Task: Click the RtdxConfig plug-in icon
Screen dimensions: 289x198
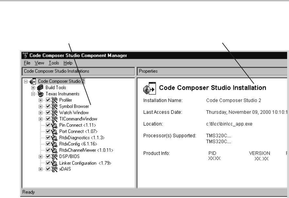Action: [54, 144]
